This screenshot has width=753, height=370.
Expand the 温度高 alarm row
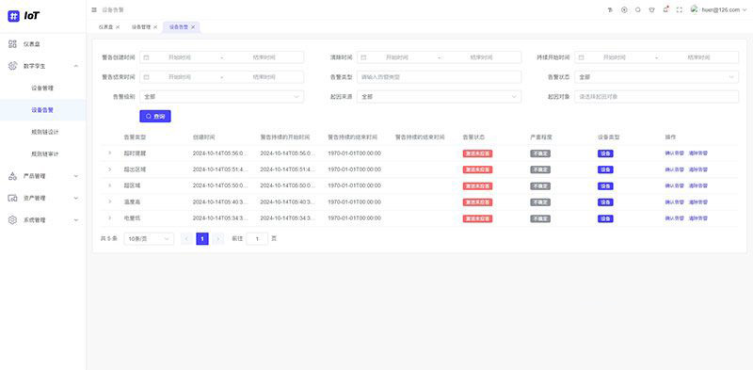click(x=109, y=201)
